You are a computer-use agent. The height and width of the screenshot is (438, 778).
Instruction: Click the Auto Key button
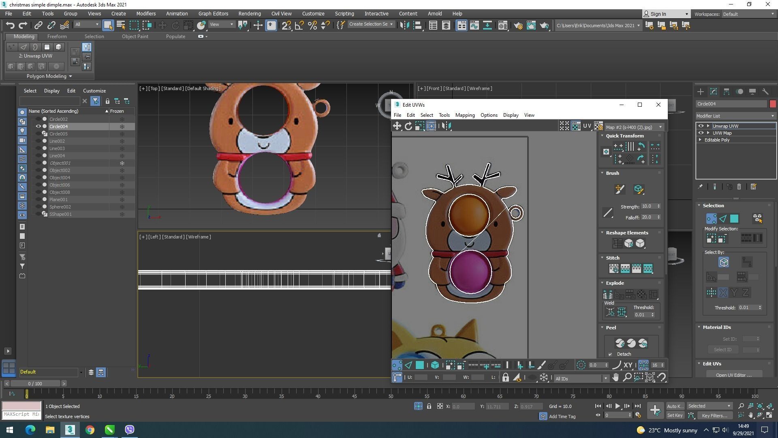674,406
